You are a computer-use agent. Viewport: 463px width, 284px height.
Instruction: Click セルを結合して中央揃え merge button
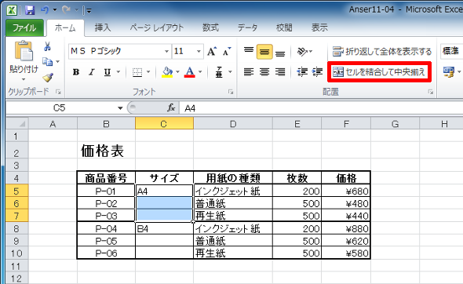point(379,71)
